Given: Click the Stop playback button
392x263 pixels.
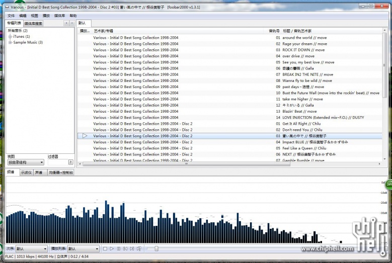Looking at the screenshot, I should click(105, 249).
